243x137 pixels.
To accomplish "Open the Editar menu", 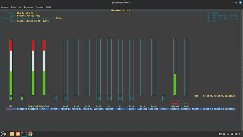I will [13, 7].
